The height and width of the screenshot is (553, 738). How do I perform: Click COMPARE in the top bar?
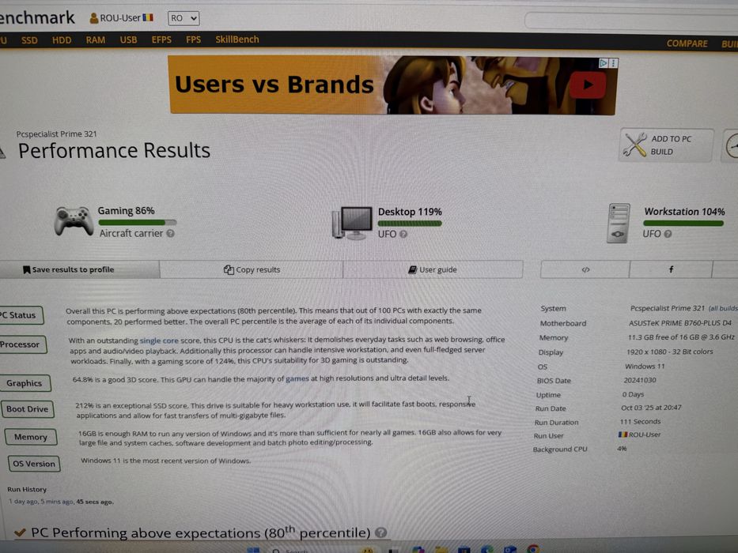(687, 43)
